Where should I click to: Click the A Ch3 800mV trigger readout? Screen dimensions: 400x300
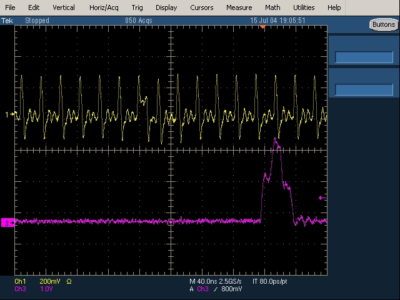pos(216,289)
